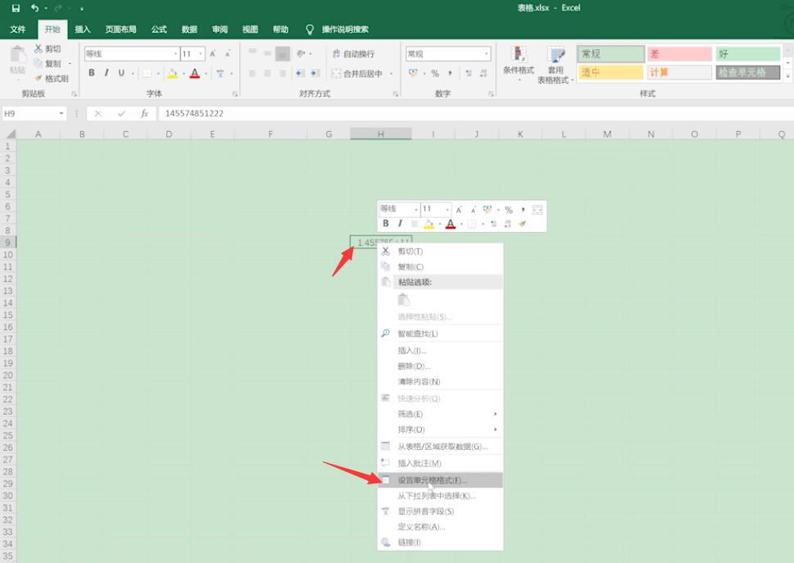Toggle Italic in the ribbon font group
The width and height of the screenshot is (794, 563).
point(107,73)
